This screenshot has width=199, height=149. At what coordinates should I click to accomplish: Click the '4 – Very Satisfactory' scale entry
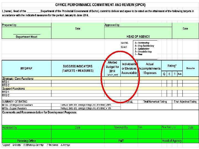coord(144,46)
